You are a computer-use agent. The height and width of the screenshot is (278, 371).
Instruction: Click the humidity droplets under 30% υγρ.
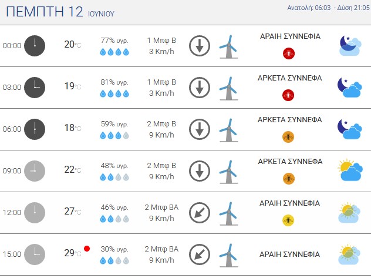tap(114, 261)
